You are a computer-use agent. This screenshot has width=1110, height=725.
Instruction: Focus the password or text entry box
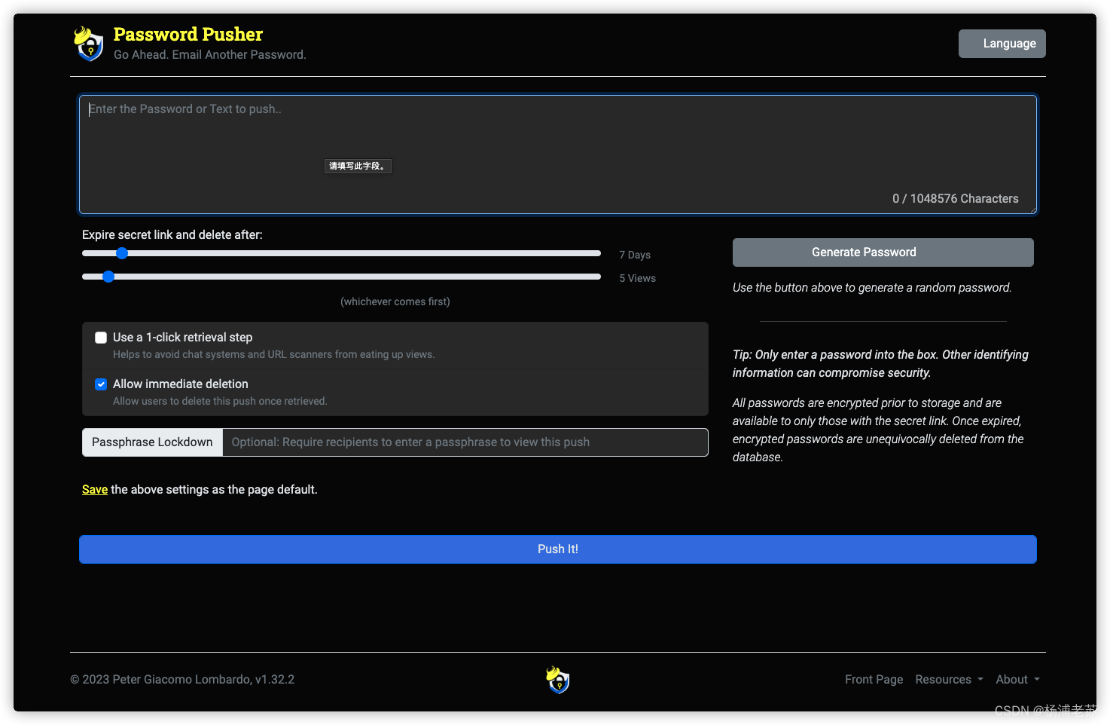(558, 154)
